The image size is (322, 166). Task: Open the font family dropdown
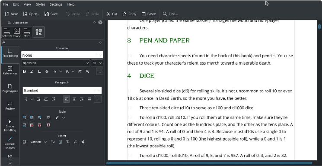pos(55,63)
